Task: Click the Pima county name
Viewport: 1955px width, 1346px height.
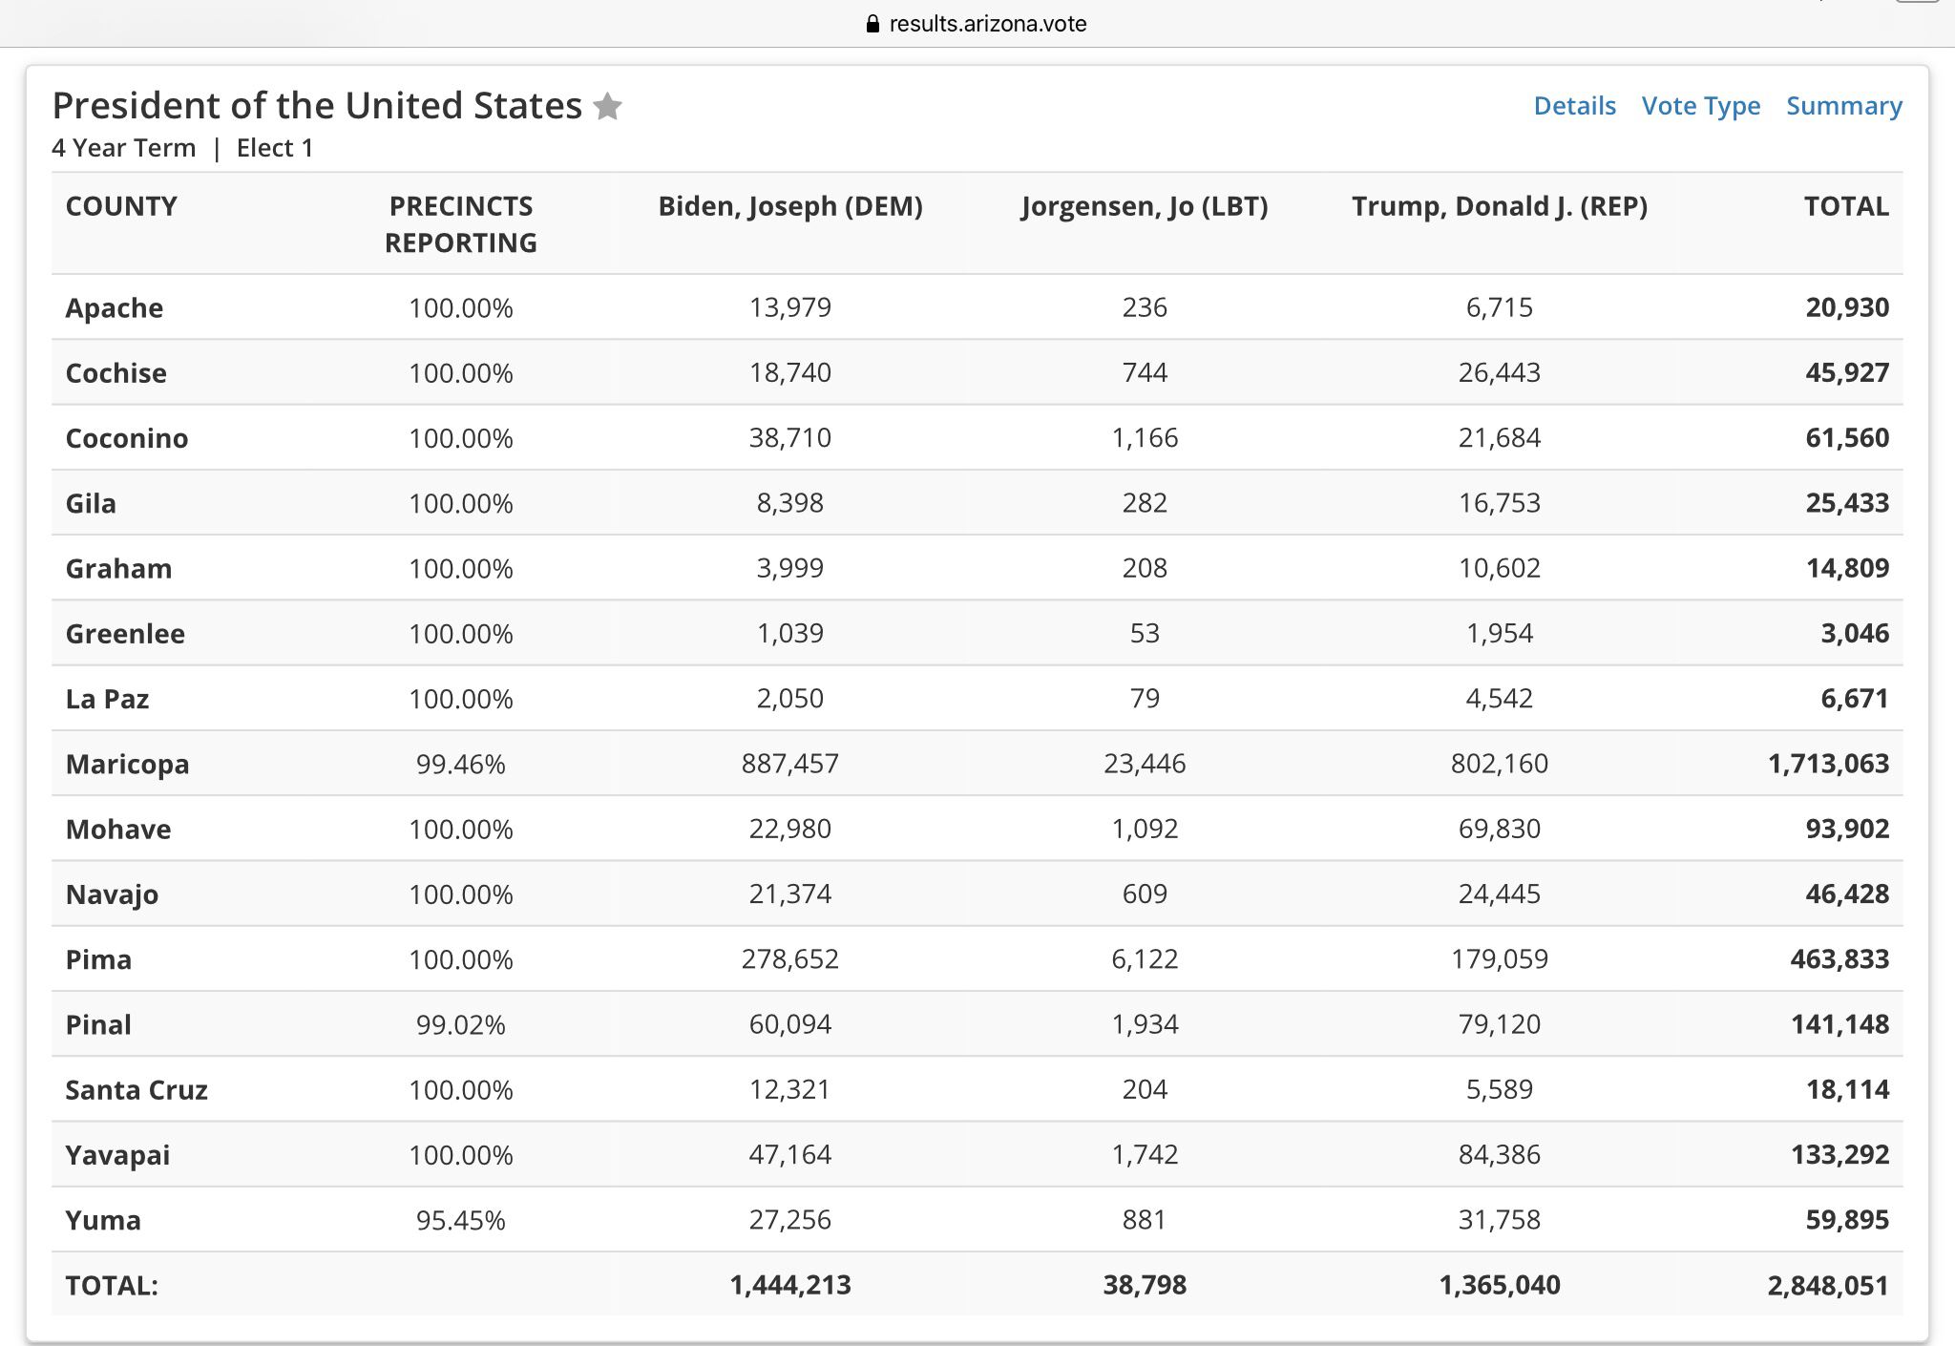Action: click(97, 959)
